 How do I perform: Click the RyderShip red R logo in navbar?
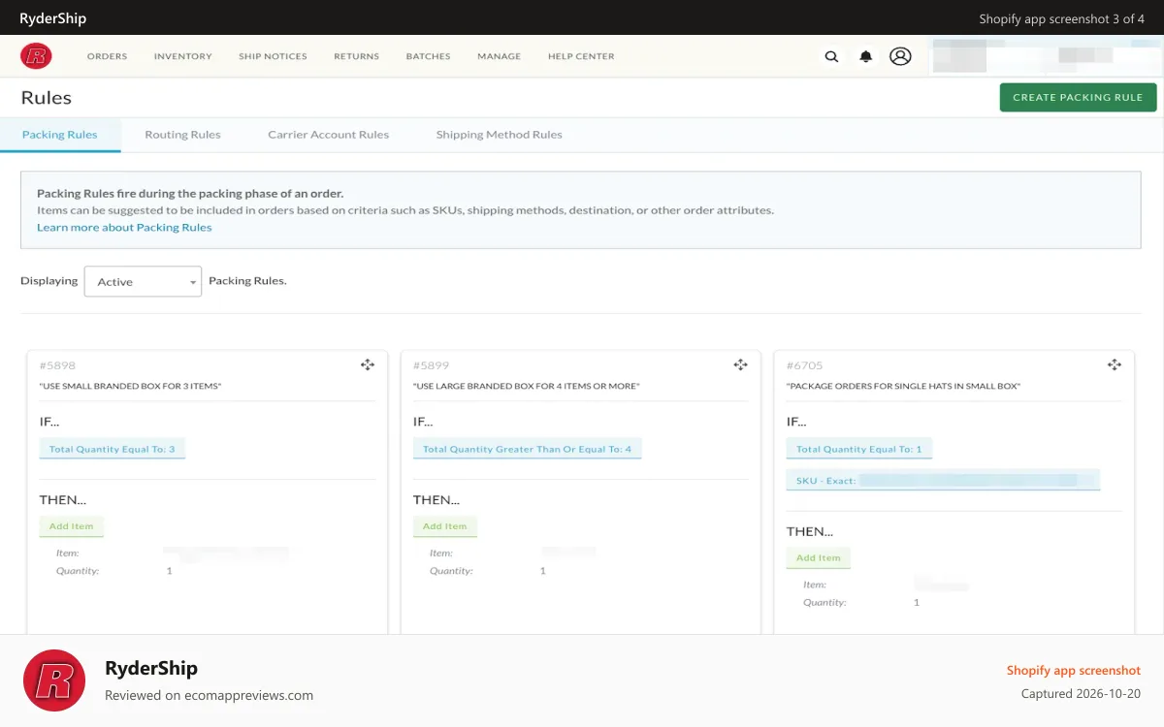pos(36,56)
